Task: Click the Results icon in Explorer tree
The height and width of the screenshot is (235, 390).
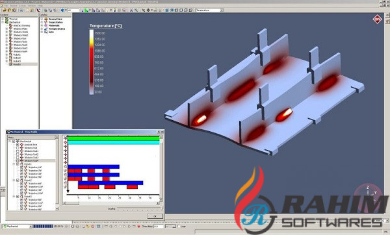Action: [10, 64]
